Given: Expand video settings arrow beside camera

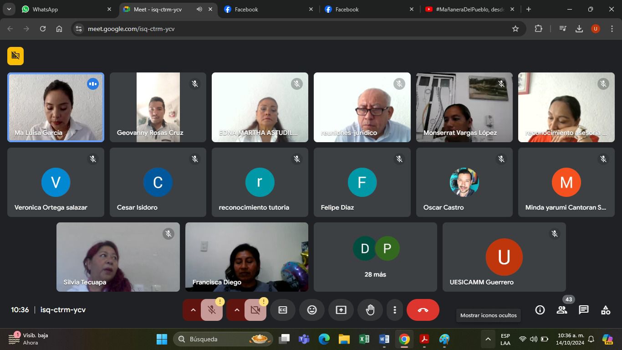Looking at the screenshot, I should [237, 310].
